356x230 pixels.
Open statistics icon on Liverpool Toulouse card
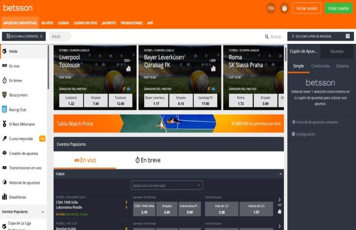[x=129, y=68]
